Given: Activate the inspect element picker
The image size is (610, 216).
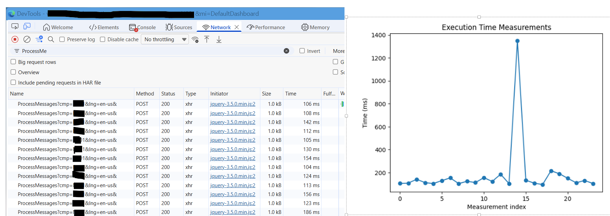Looking at the screenshot, I should pyautogui.click(x=15, y=26).
